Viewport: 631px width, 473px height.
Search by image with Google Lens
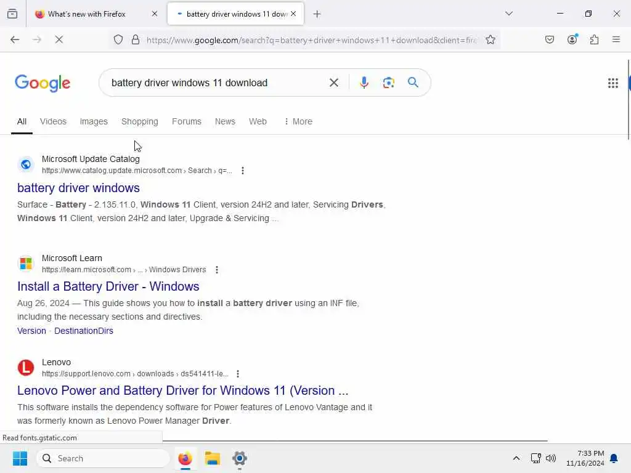[x=388, y=83]
